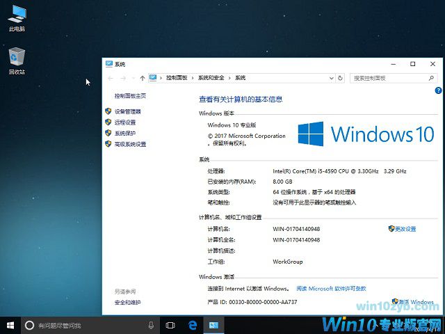Click the Cortana microphone icon
This screenshot has width=445, height=334.
tap(151, 325)
